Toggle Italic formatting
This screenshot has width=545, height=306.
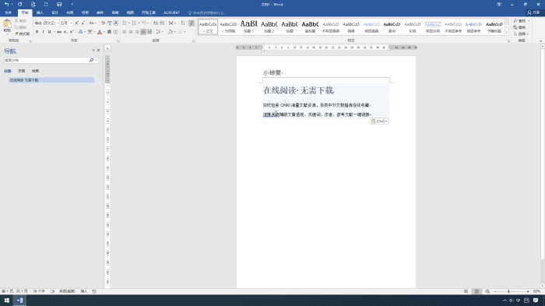tap(43, 32)
